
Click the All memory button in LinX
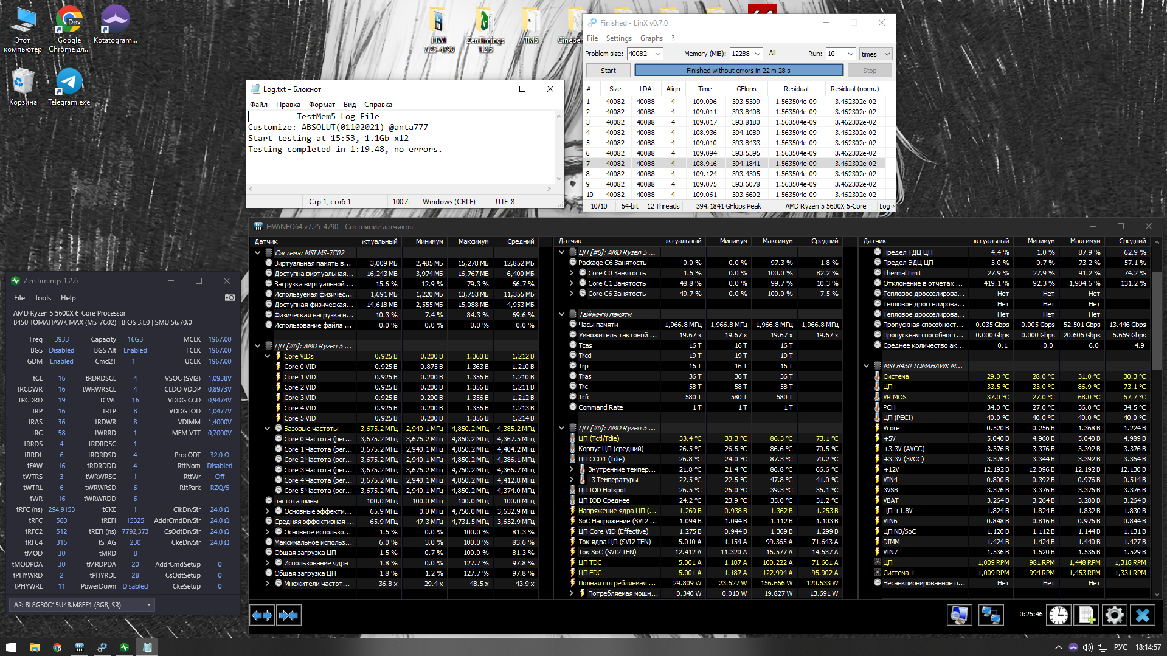click(772, 54)
